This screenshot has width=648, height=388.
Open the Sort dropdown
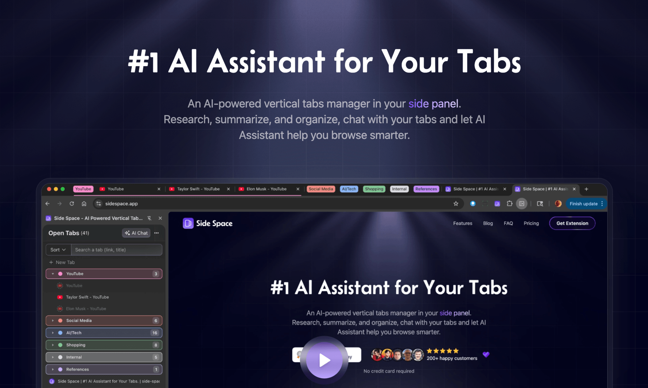coord(58,250)
